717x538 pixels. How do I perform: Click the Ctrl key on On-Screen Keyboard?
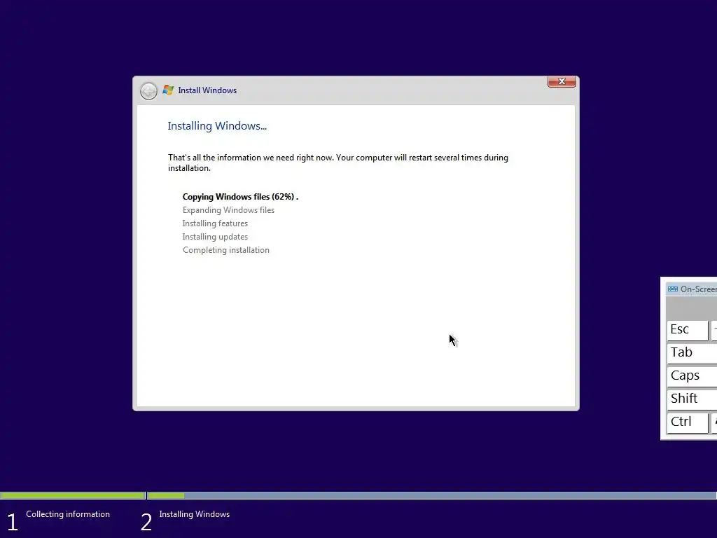click(688, 422)
